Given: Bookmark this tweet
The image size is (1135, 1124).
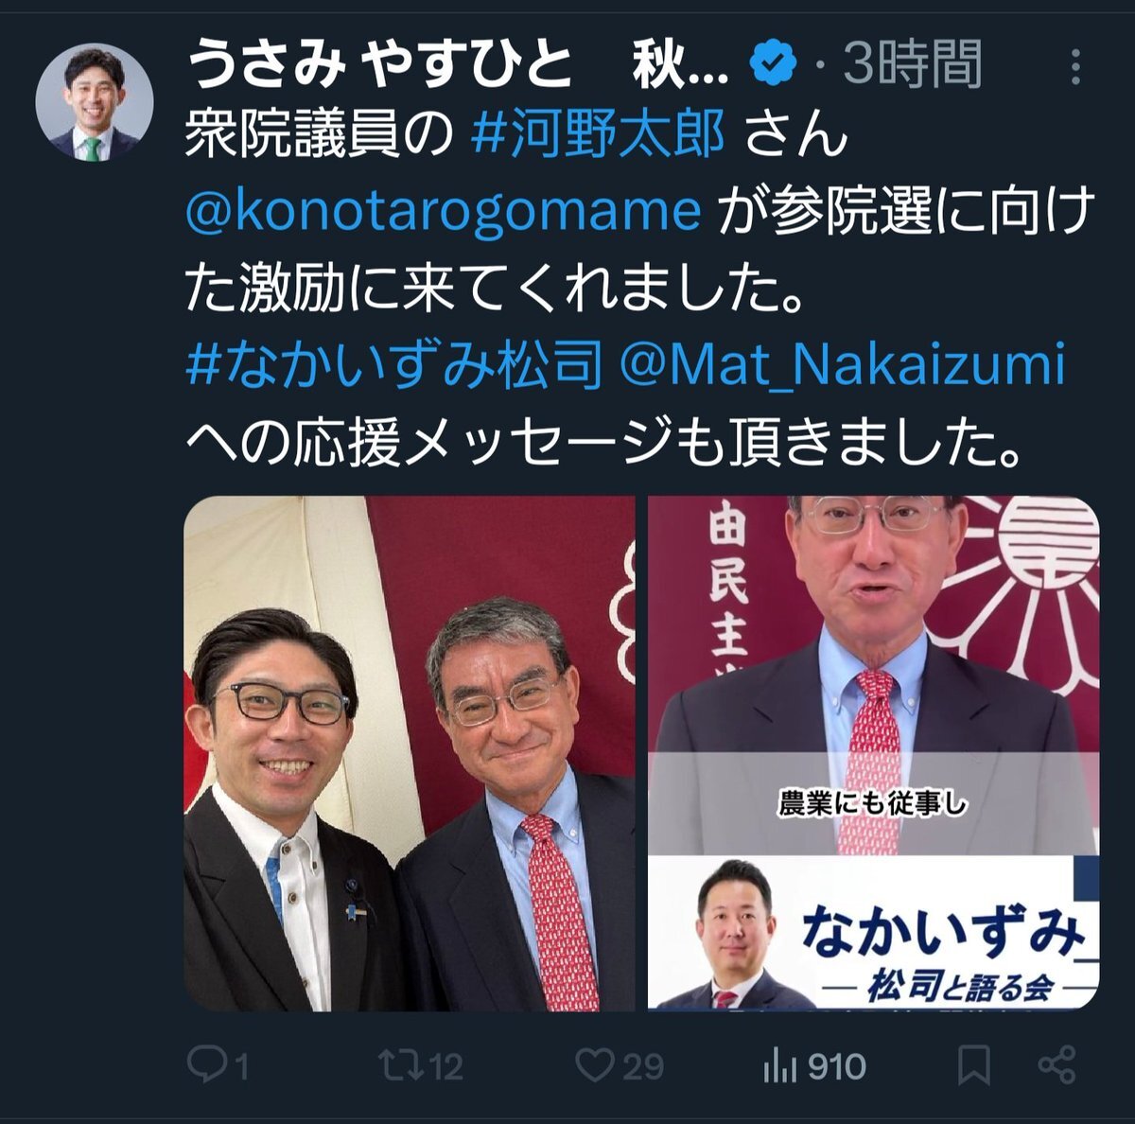Looking at the screenshot, I should click(974, 1066).
